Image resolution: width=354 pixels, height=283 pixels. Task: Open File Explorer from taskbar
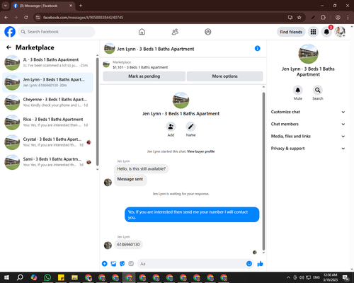(74, 277)
